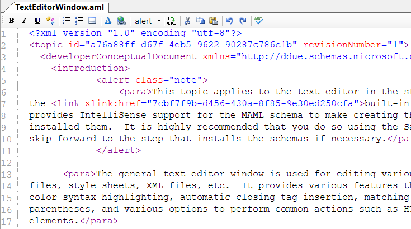The height and width of the screenshot is (229, 411).
Task: Insert a bulleted list
Action: pyautogui.click(x=67, y=21)
